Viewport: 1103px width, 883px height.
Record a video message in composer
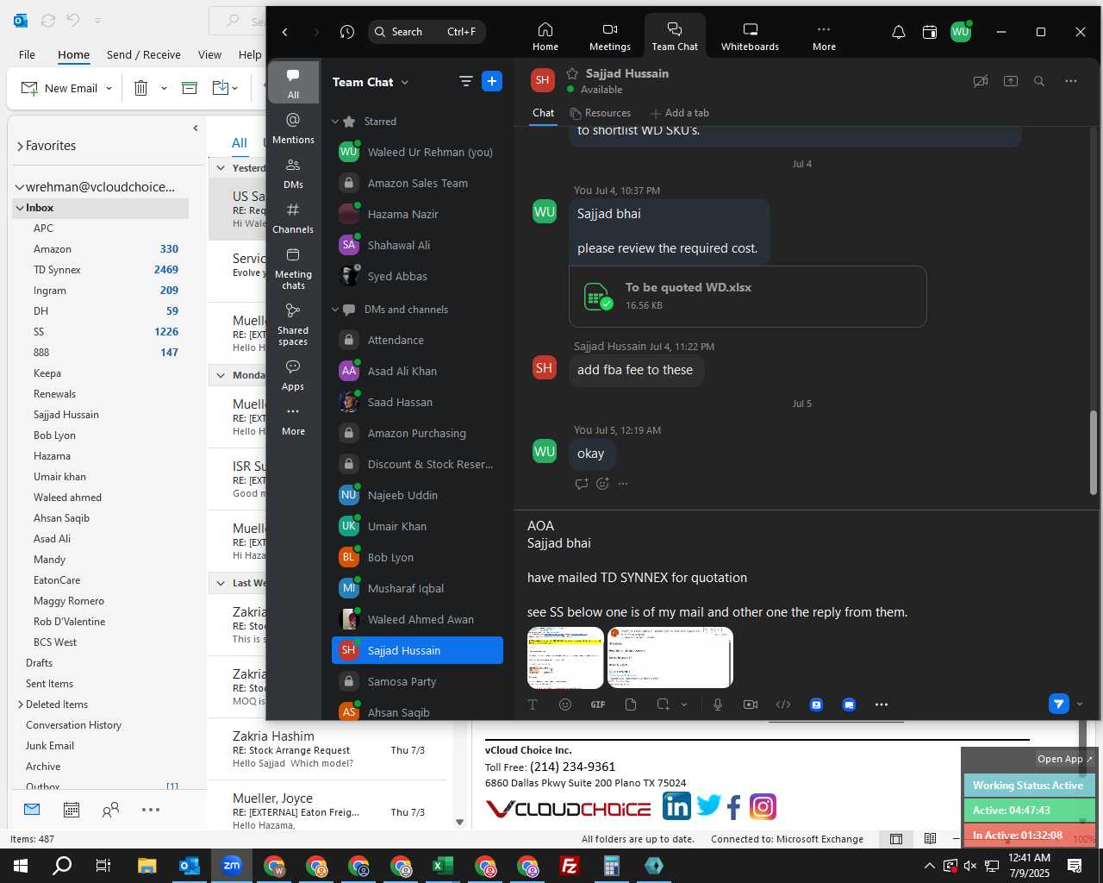[751, 705]
